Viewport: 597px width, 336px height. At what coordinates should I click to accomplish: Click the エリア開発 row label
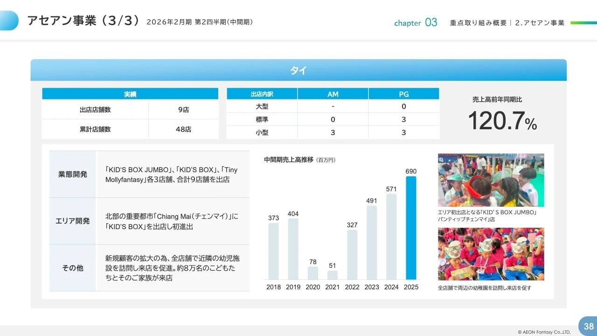[x=72, y=221]
